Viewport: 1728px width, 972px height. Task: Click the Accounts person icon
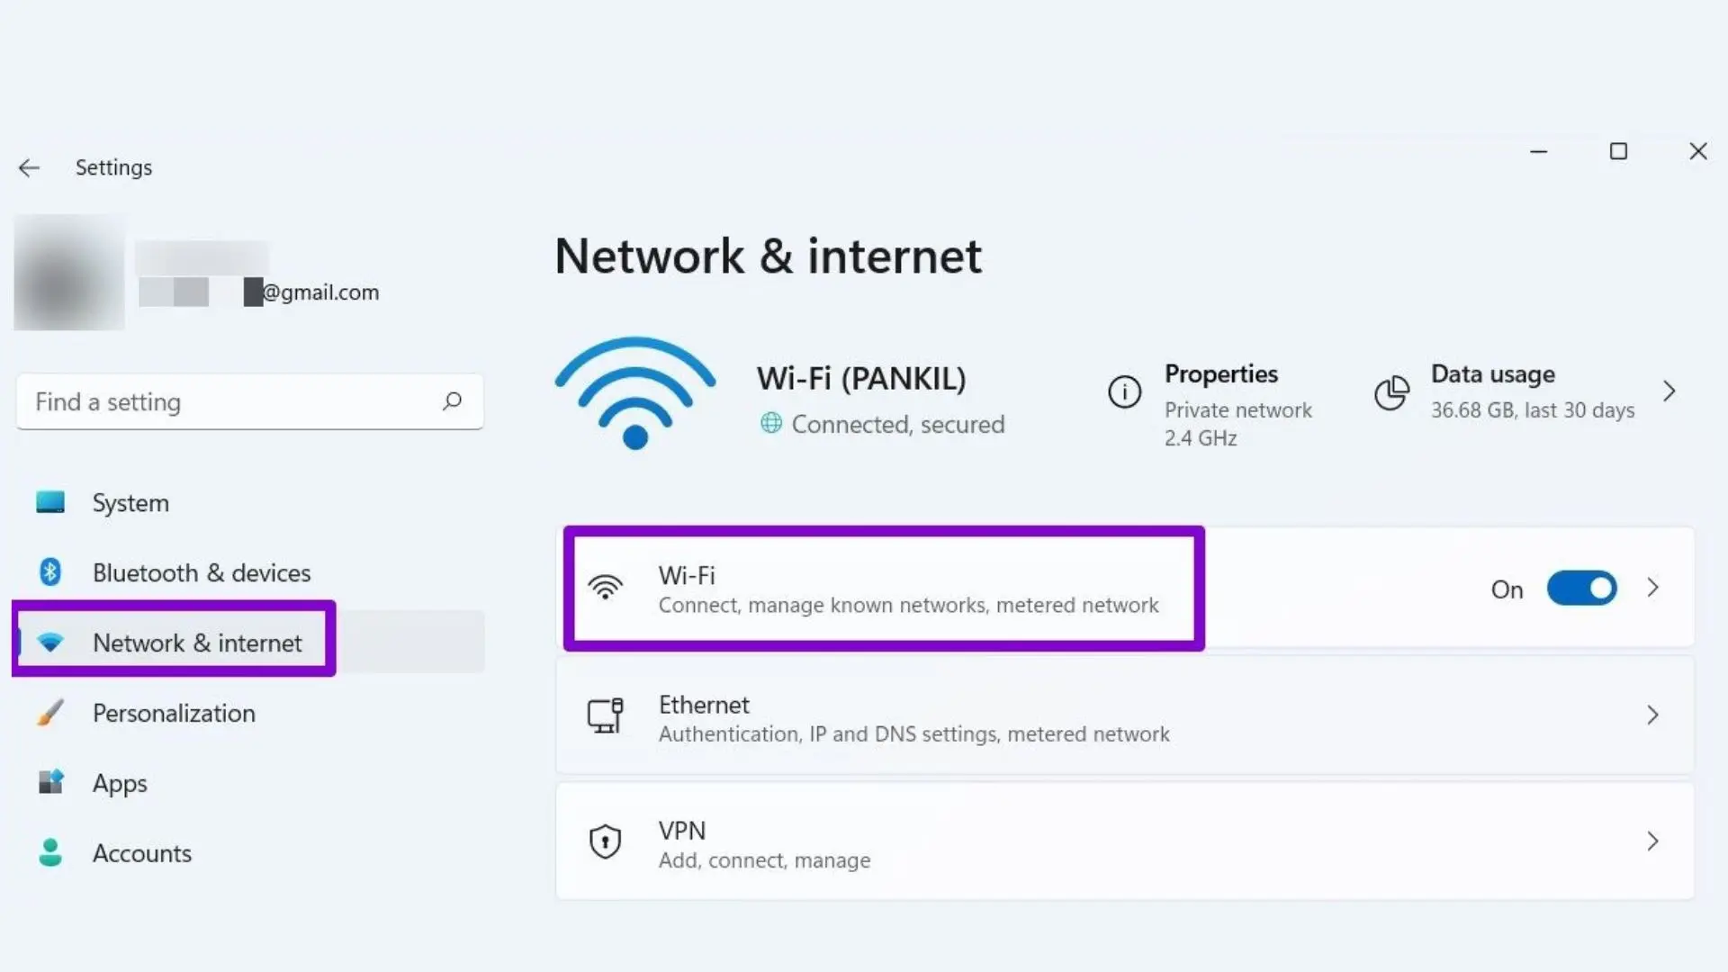[50, 853]
